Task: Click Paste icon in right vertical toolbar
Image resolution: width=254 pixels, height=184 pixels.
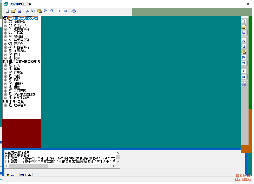Action: pos(243,52)
